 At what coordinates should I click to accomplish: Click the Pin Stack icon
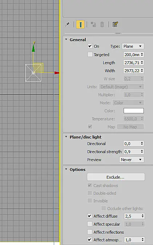point(67,24)
